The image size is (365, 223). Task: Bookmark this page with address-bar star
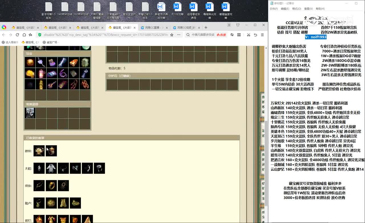172,35
